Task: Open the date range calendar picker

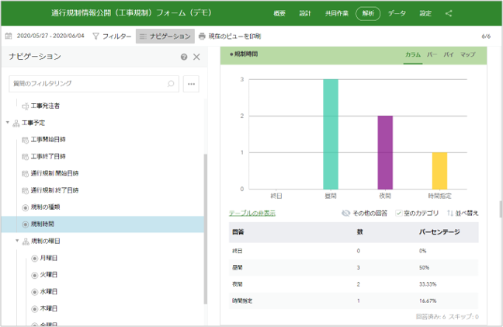Action: point(9,36)
